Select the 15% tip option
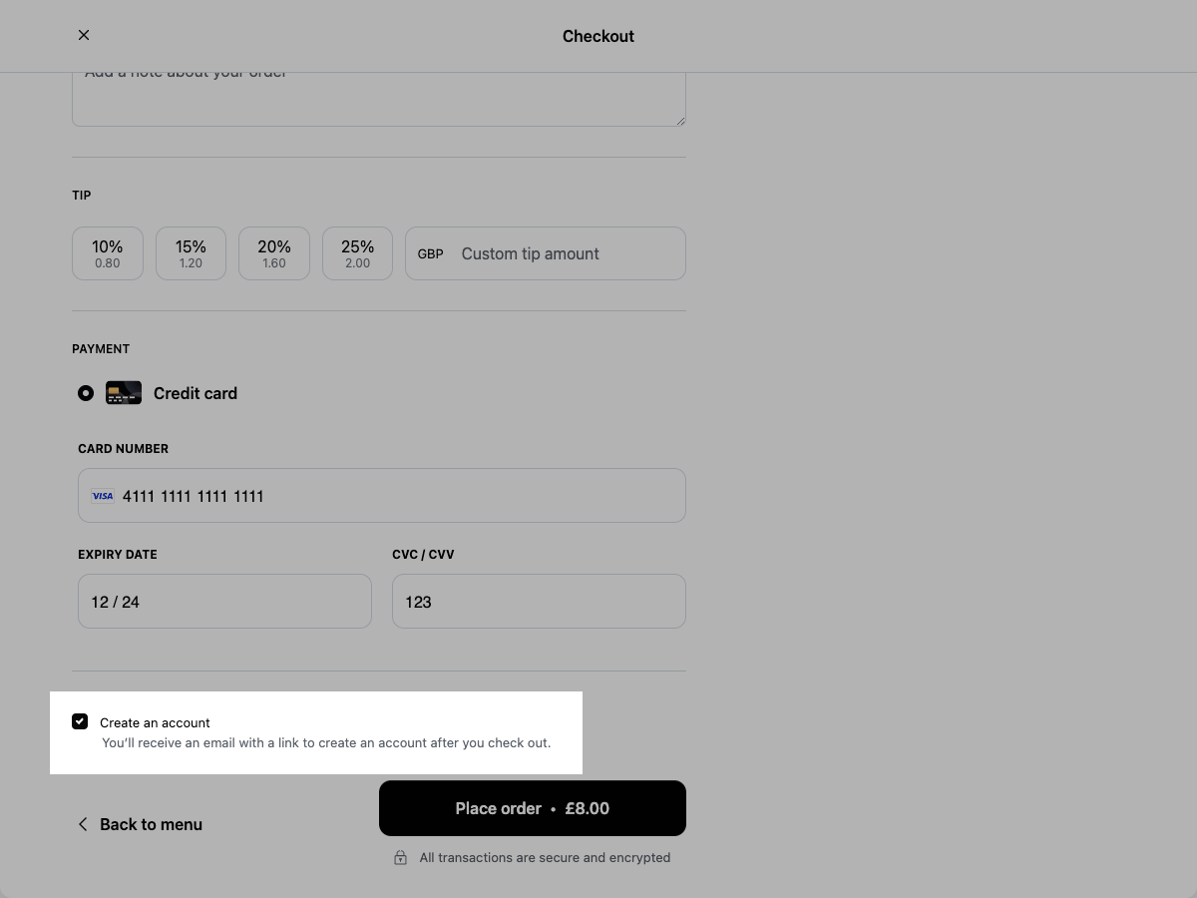Image resolution: width=1197 pixels, height=898 pixels. 191,253
